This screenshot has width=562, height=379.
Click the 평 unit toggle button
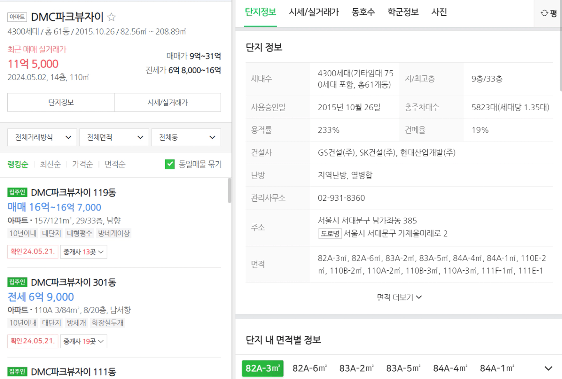(553, 13)
